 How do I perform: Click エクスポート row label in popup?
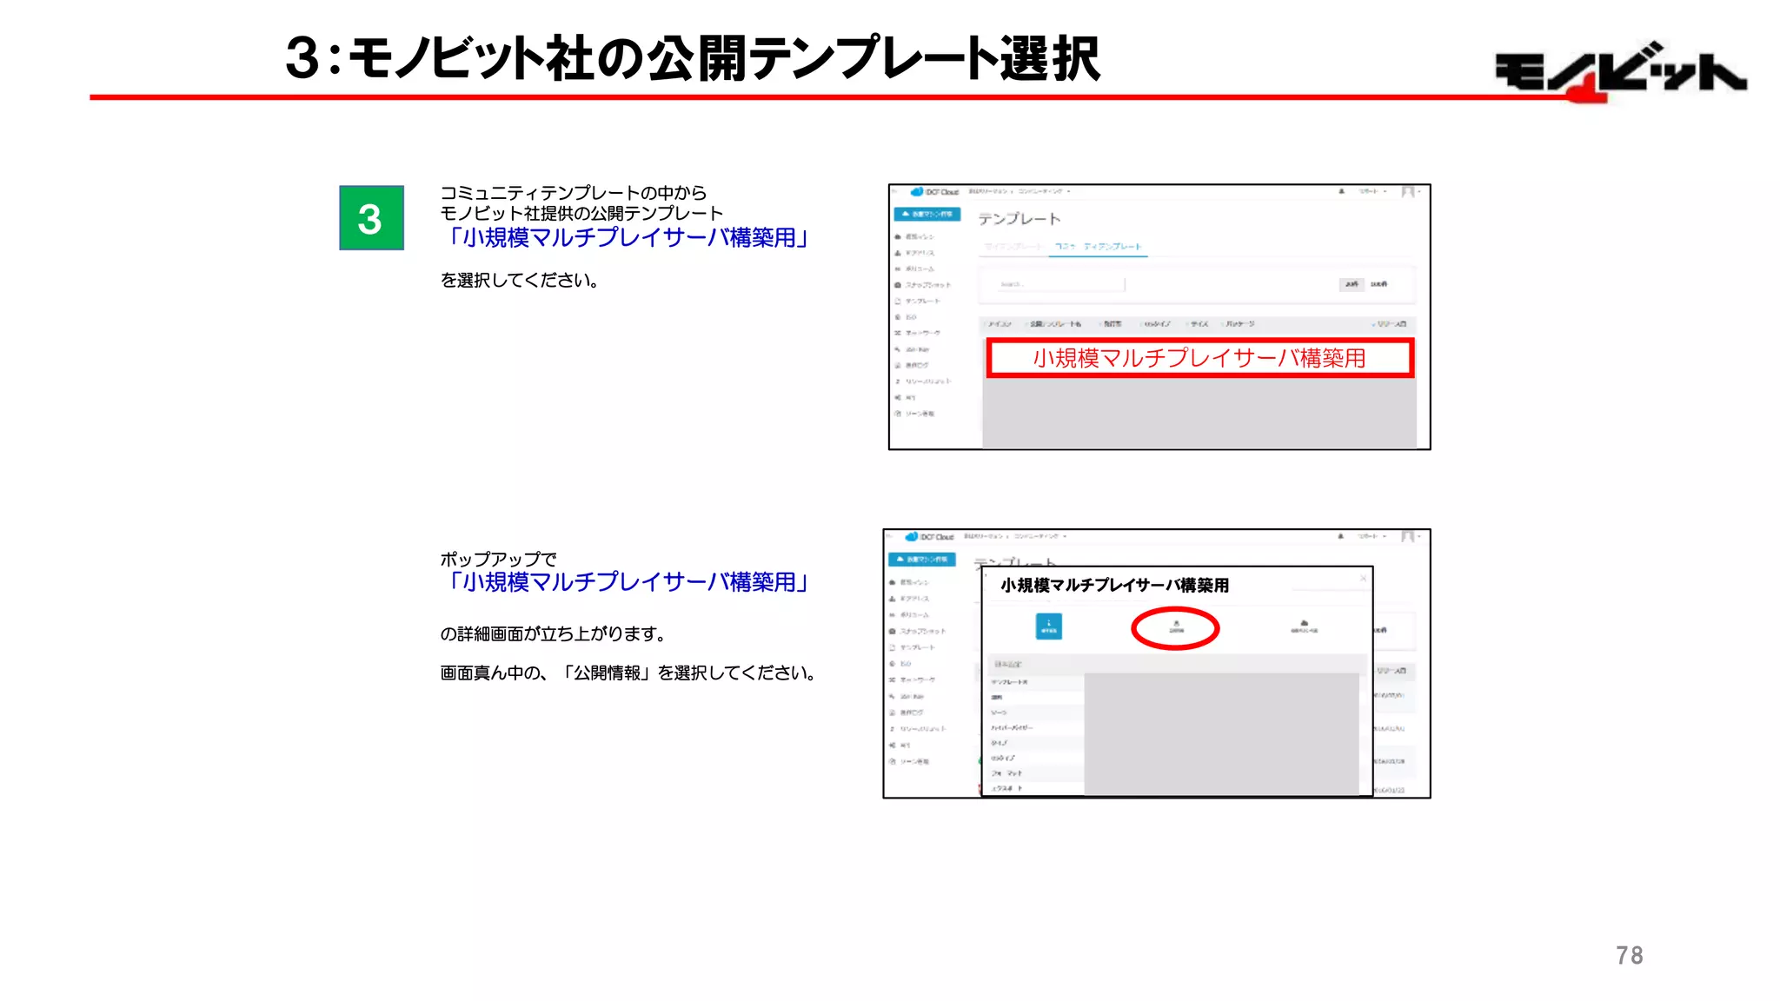pos(1007,789)
